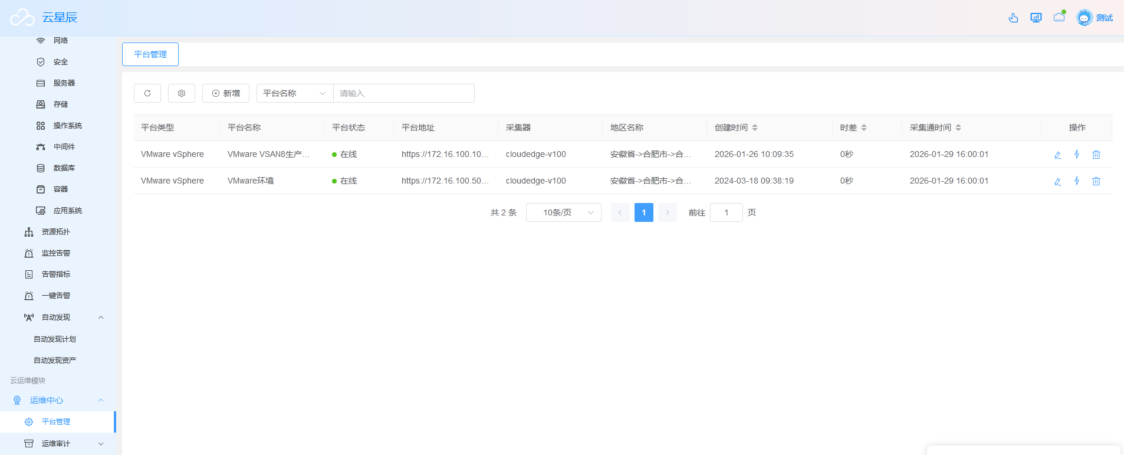
Task: Open the 10条/页 page size dropdown
Action: (x=564, y=212)
